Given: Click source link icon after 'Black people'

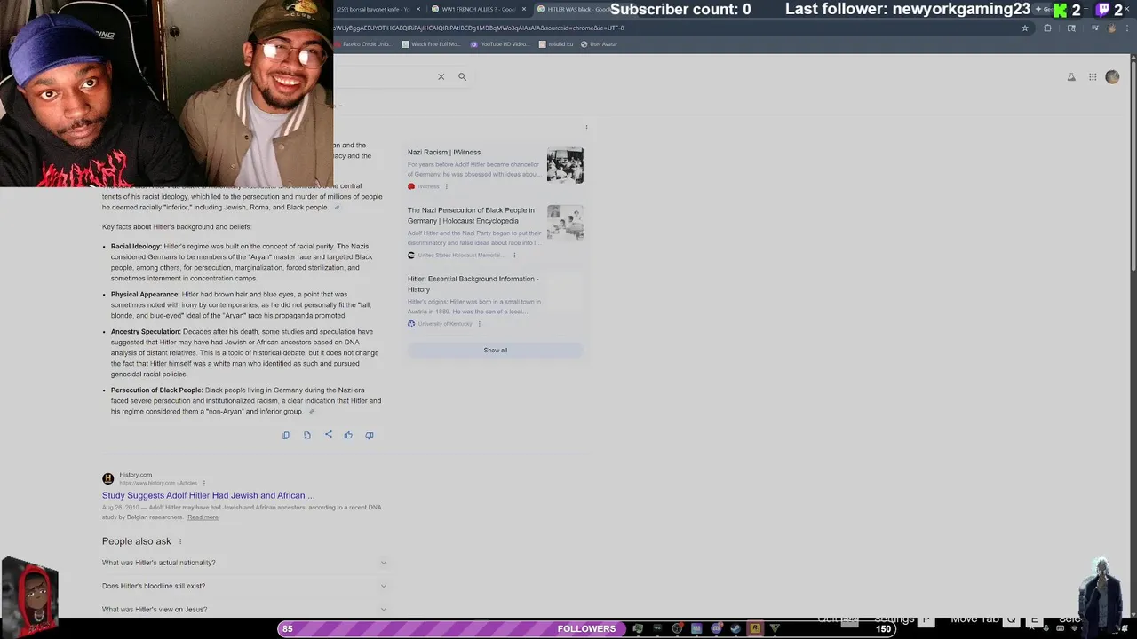Looking at the screenshot, I should click(x=337, y=208).
